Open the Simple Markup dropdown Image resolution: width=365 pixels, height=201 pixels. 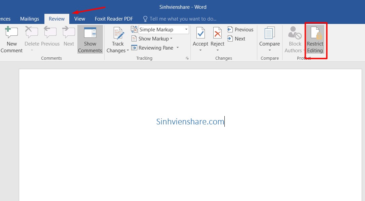(x=186, y=30)
